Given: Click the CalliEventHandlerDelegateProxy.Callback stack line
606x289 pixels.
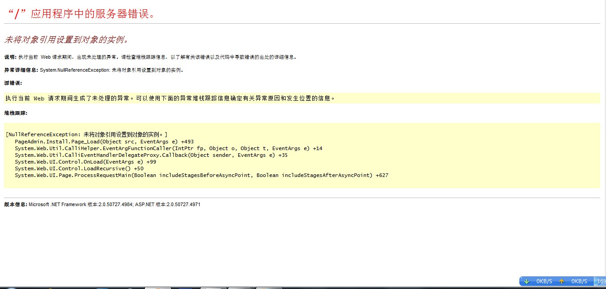Looking at the screenshot, I should [x=151, y=155].
